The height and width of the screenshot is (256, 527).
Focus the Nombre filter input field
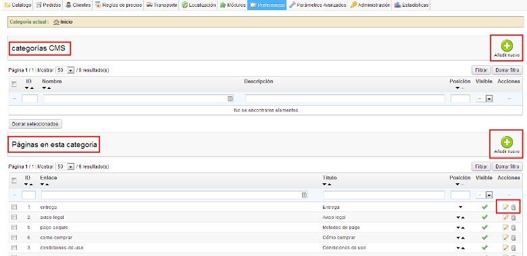tap(138, 99)
